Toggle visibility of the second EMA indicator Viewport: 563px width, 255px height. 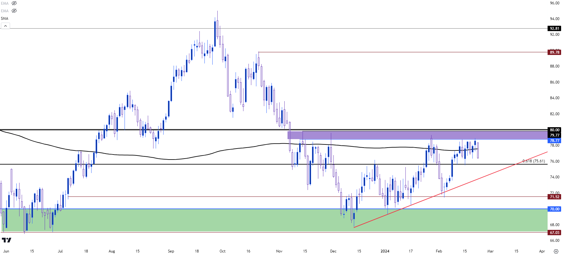[x=14, y=11]
